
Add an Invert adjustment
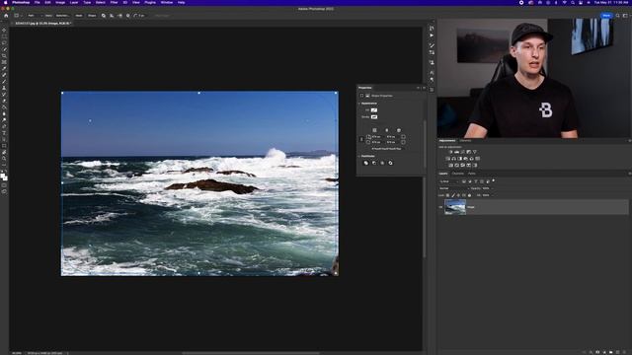click(450, 165)
